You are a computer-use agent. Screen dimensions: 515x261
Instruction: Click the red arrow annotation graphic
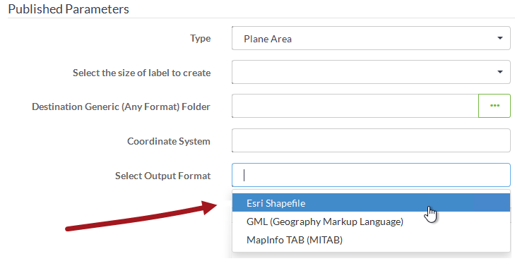pos(141,217)
